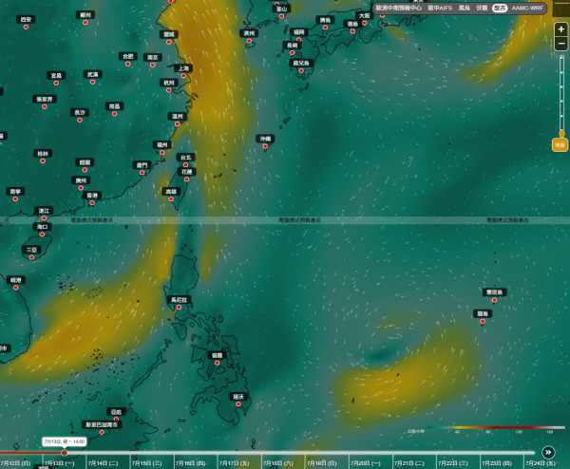Screen dimensions: 570x469
Task: Switch to 歐中AIFS model tab
Action: click(440, 8)
